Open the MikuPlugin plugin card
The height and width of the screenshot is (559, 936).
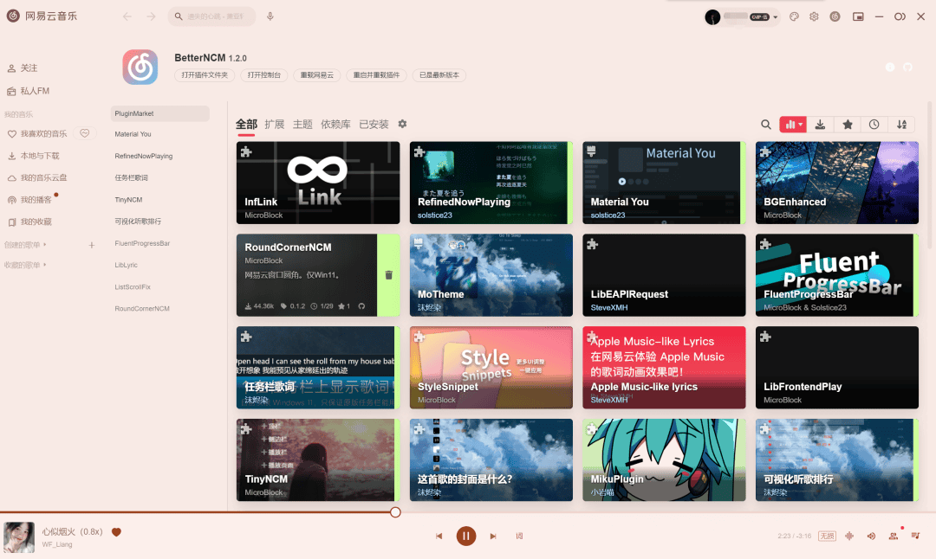[664, 460]
